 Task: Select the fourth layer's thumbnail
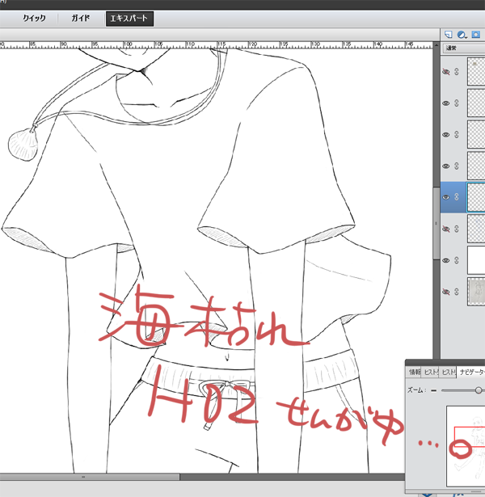point(476,166)
